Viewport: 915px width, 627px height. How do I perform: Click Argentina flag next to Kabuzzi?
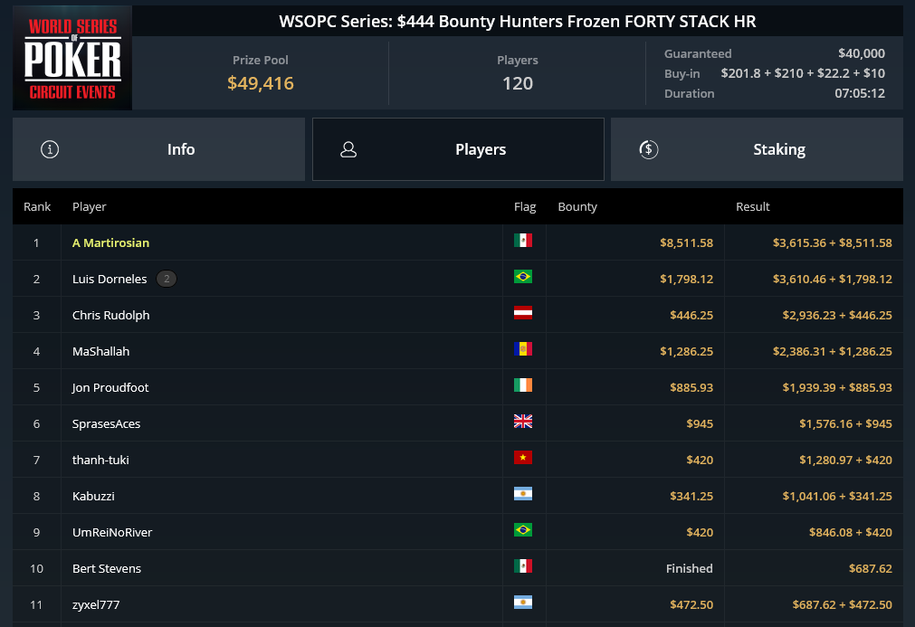coord(523,493)
